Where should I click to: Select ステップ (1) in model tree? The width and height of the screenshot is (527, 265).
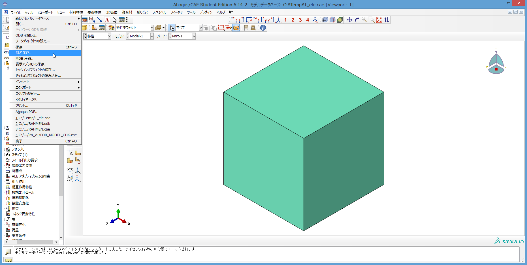tap(20, 155)
